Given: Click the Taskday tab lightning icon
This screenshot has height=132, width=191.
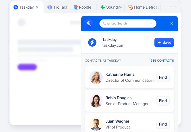Looking at the screenshot, I should click(x=16, y=7).
